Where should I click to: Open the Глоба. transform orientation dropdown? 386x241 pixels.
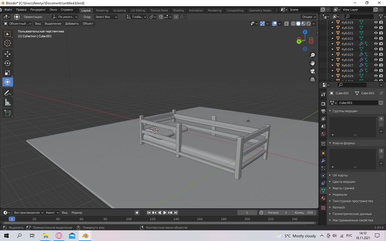[136, 17]
